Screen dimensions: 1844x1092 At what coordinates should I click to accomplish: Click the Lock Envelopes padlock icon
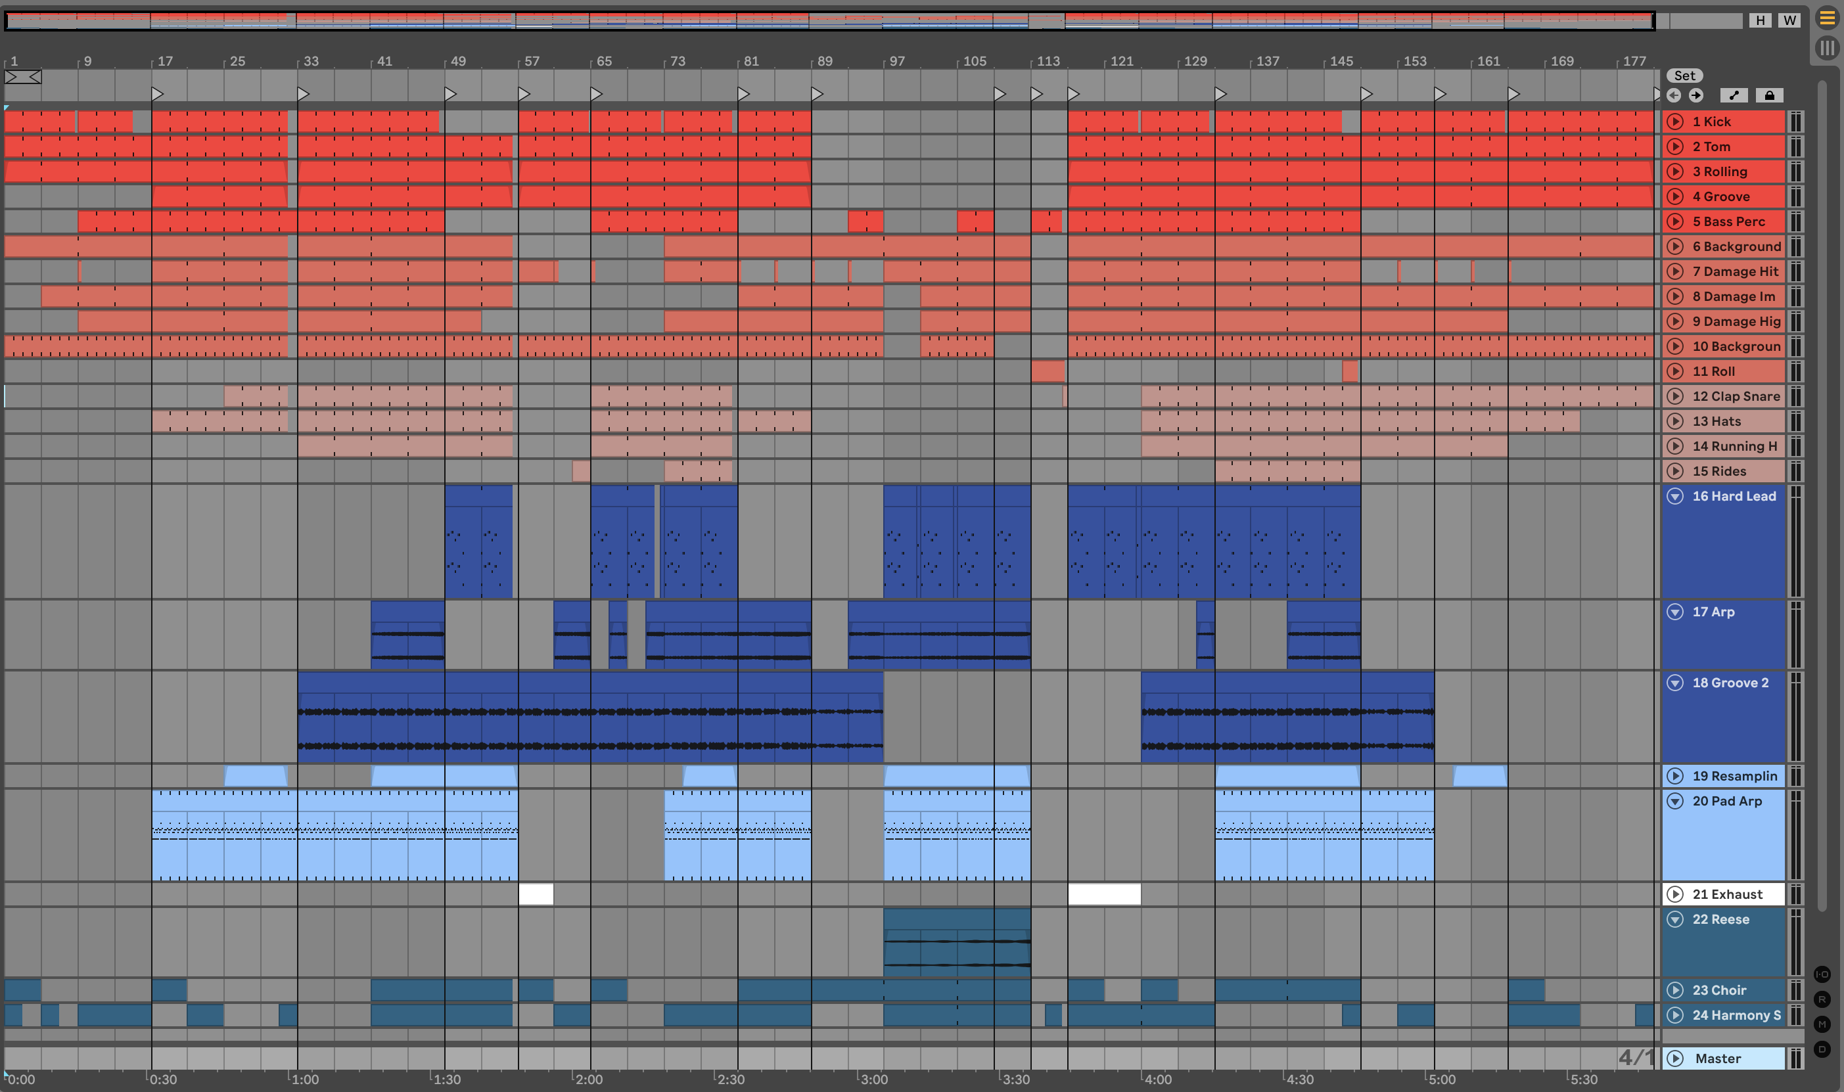tap(1770, 95)
